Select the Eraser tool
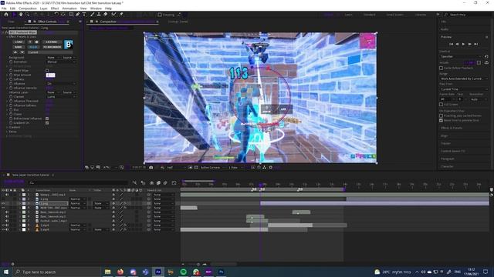The image size is (494, 277). [x=105, y=15]
